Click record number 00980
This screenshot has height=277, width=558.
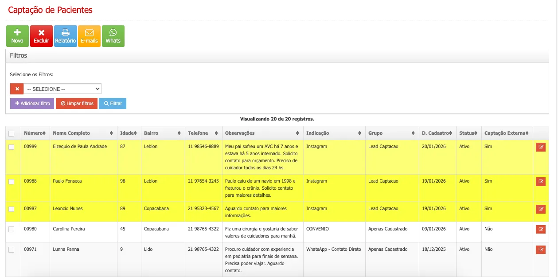(x=30, y=229)
